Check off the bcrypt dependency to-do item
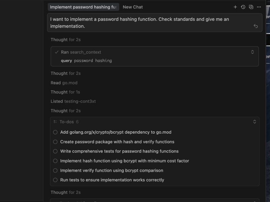 click(x=55, y=132)
